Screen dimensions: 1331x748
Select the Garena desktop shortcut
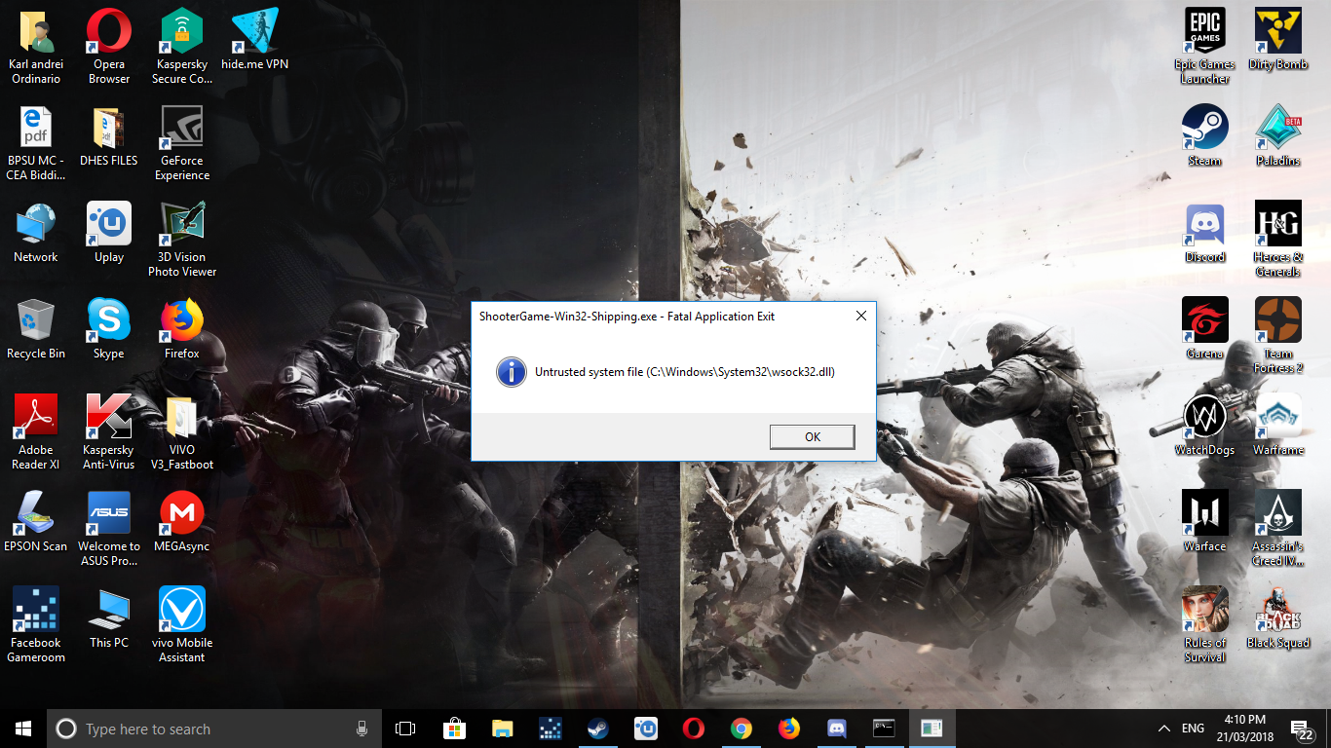(x=1205, y=329)
